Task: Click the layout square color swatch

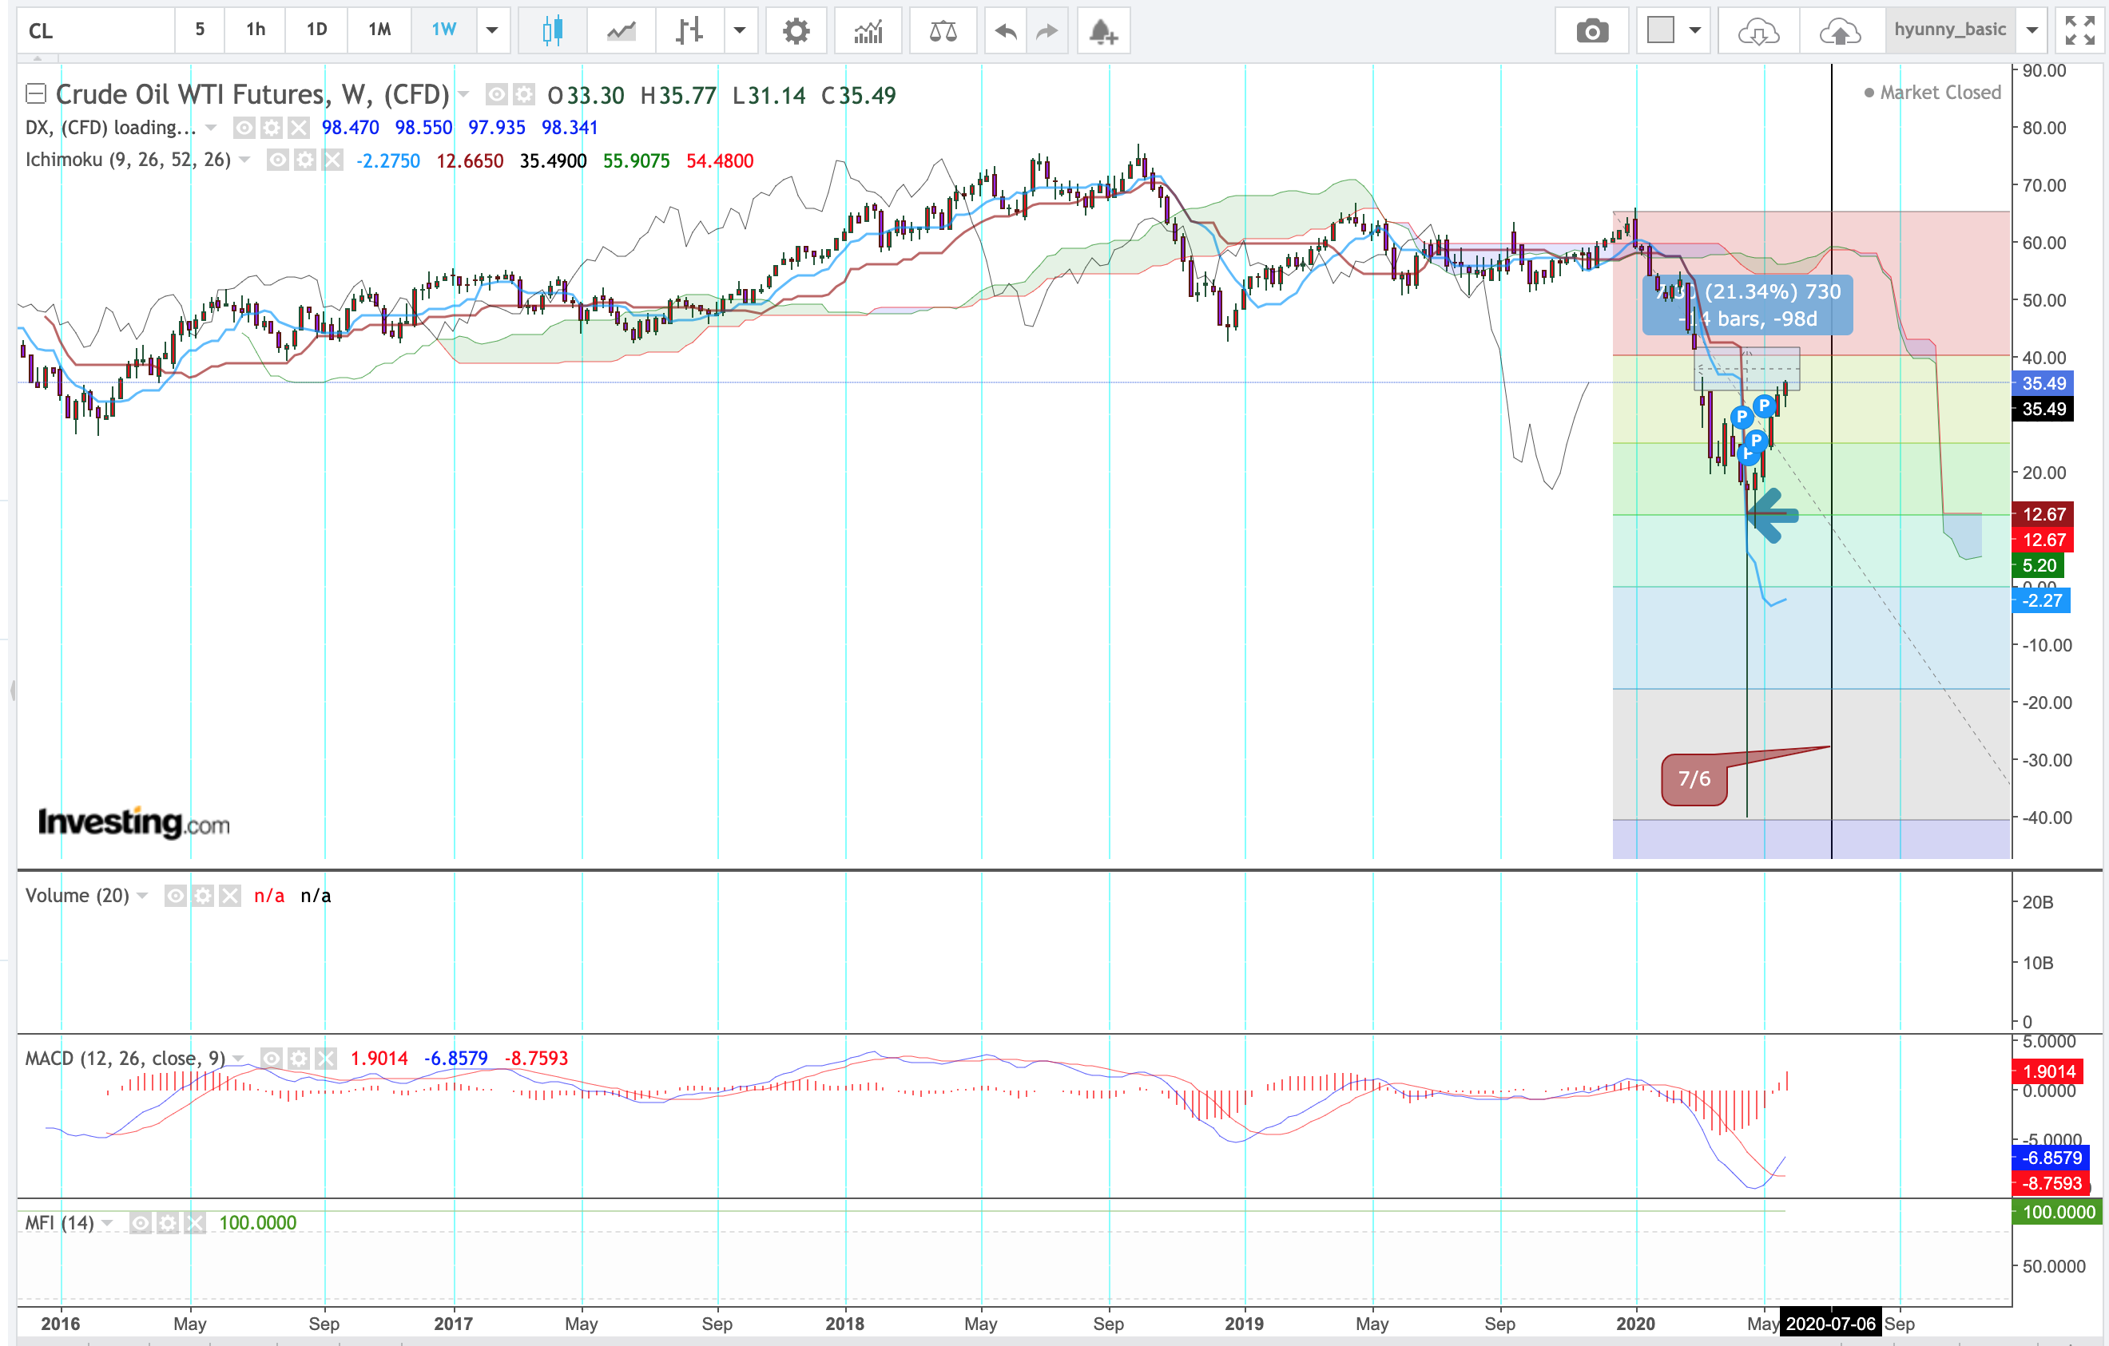Action: click(x=1660, y=30)
